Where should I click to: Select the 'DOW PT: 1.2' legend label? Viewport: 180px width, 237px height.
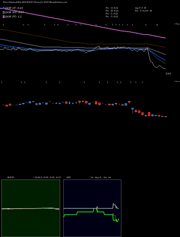13,17
